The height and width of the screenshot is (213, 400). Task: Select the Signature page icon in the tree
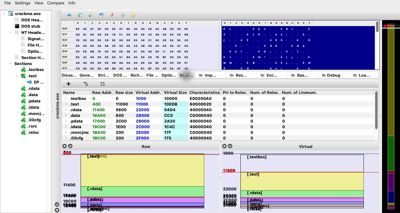(x=23, y=39)
